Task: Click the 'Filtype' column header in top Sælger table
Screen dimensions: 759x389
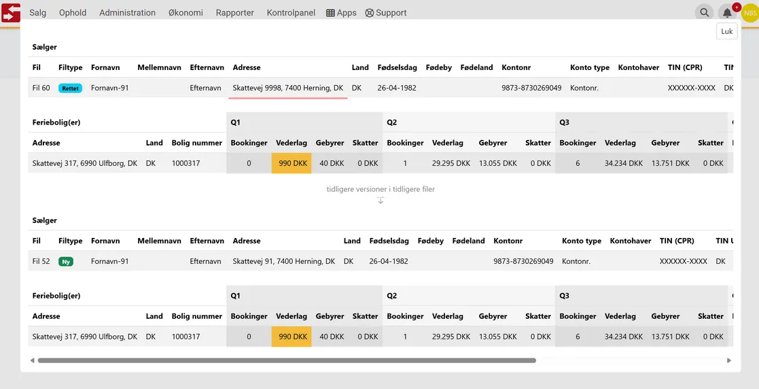Action: click(x=70, y=67)
